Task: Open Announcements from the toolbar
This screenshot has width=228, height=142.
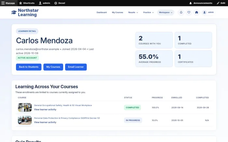Action: click(x=201, y=3)
